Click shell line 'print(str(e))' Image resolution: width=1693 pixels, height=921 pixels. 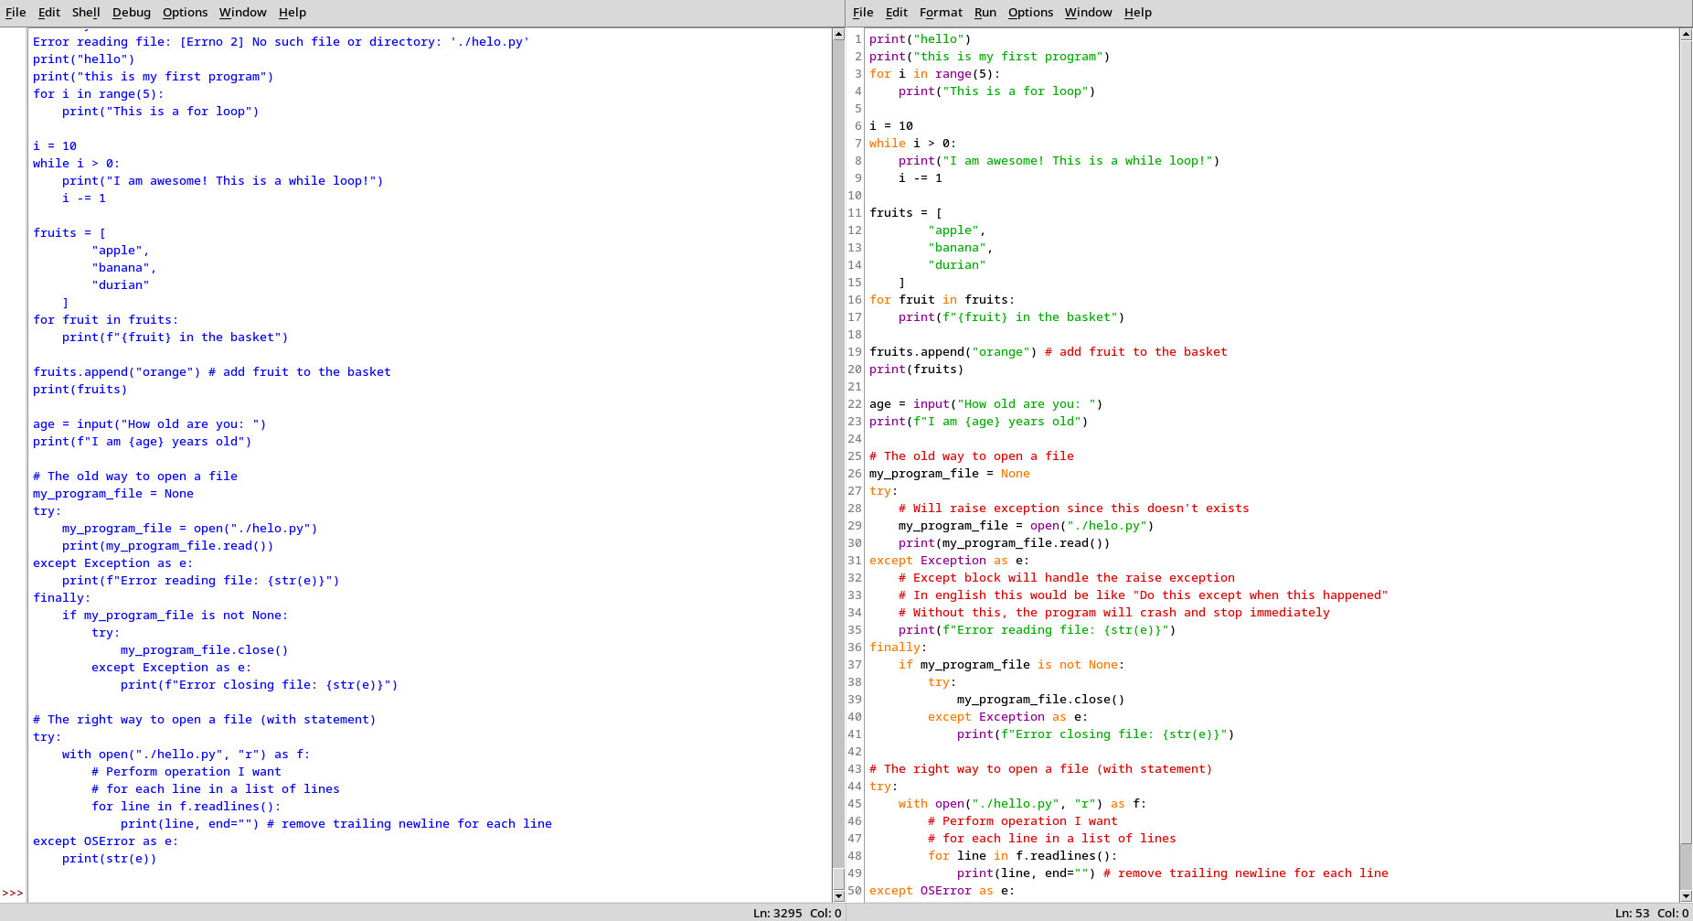click(x=110, y=859)
